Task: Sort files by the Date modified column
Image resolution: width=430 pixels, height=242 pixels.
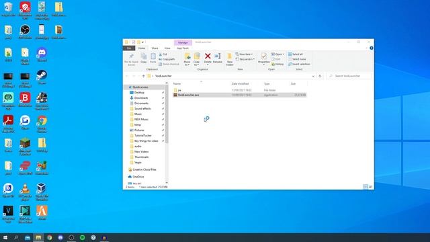Action: coord(240,83)
